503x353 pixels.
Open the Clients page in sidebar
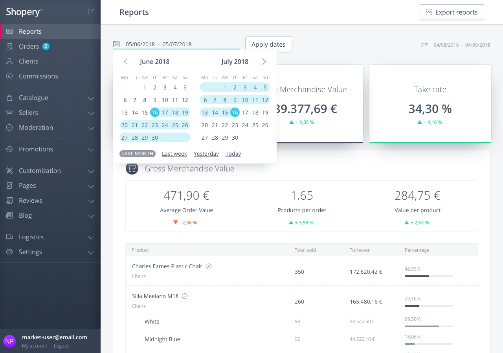(x=28, y=61)
